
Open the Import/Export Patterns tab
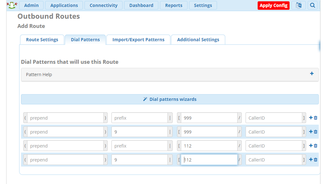(138, 40)
